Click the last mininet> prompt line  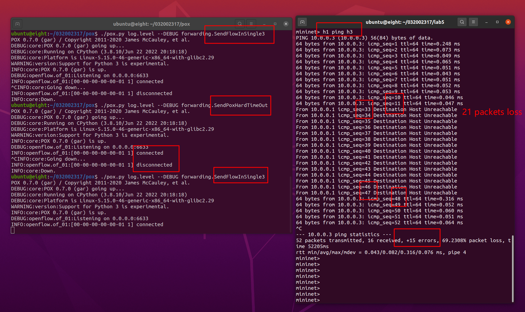308,300
